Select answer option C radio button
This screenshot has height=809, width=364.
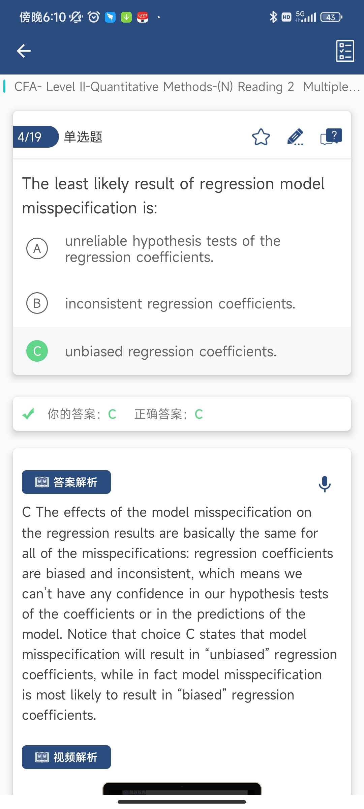coord(37,351)
